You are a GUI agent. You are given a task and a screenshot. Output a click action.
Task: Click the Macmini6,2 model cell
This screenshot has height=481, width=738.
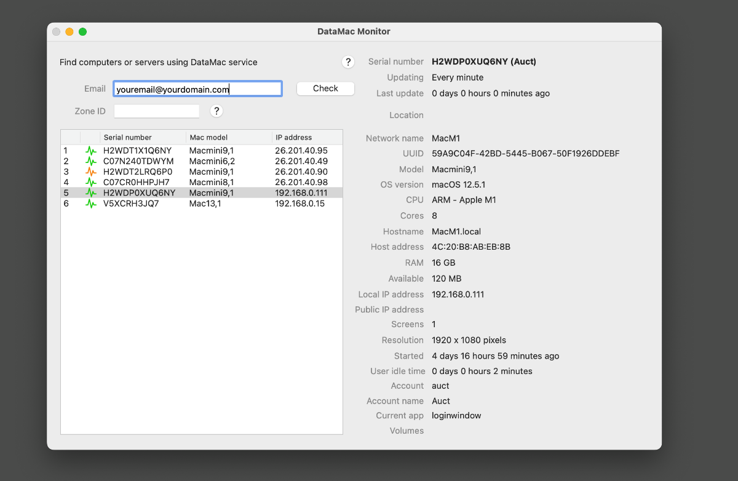pyautogui.click(x=212, y=161)
